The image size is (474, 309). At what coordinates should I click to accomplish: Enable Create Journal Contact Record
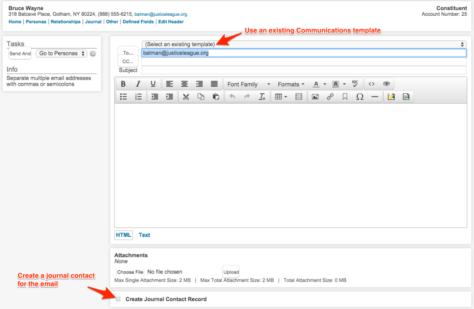(118, 298)
